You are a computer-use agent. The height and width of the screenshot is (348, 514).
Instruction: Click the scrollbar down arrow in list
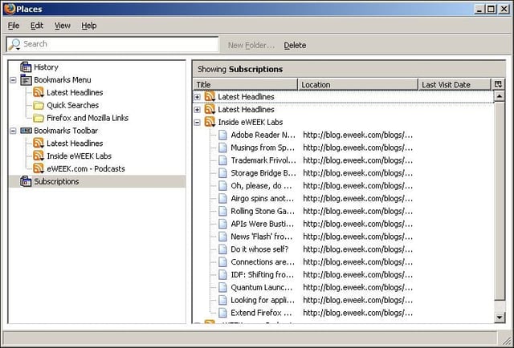click(x=500, y=317)
